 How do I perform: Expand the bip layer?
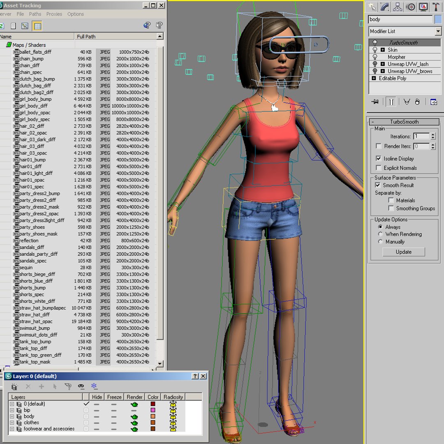(x=12, y=410)
